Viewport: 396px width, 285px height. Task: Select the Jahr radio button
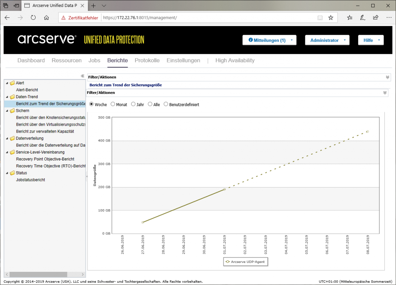click(133, 104)
